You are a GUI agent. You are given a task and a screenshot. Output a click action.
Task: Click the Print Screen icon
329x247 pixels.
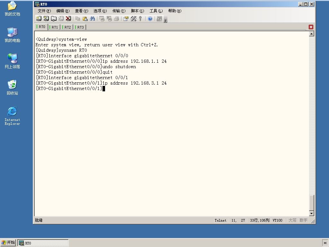point(102,19)
